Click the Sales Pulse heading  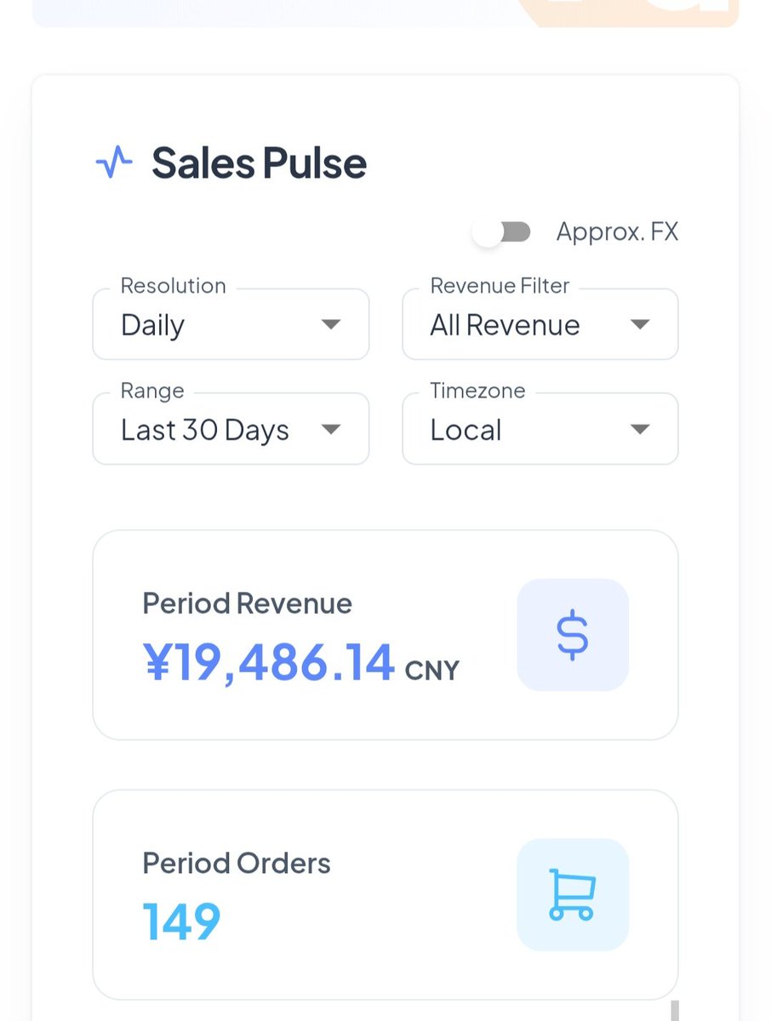point(259,163)
